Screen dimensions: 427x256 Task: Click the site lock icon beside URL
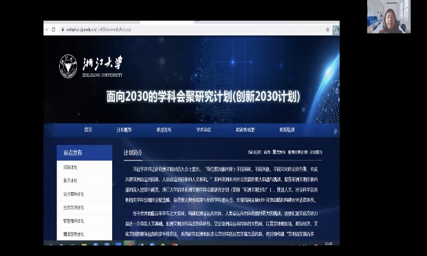coord(63,30)
